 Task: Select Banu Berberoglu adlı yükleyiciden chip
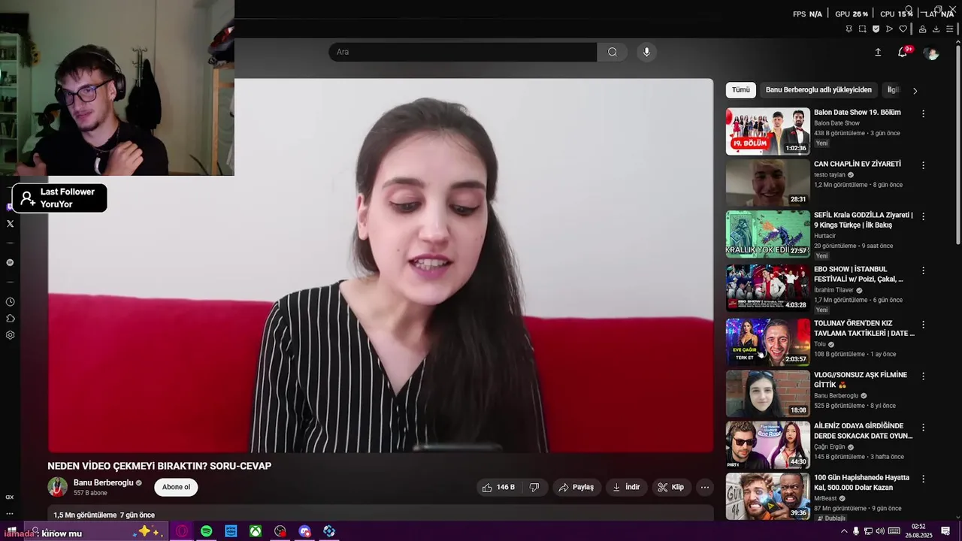pyautogui.click(x=818, y=90)
